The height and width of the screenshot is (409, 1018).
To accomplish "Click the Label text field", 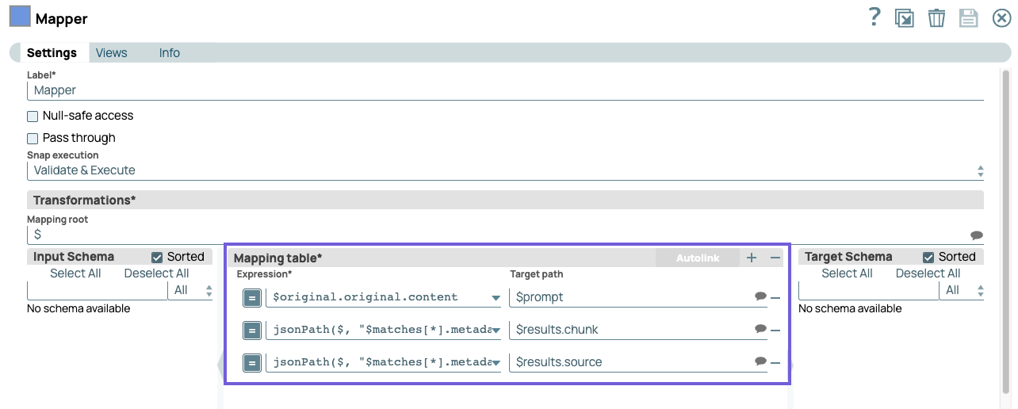I will [x=505, y=90].
